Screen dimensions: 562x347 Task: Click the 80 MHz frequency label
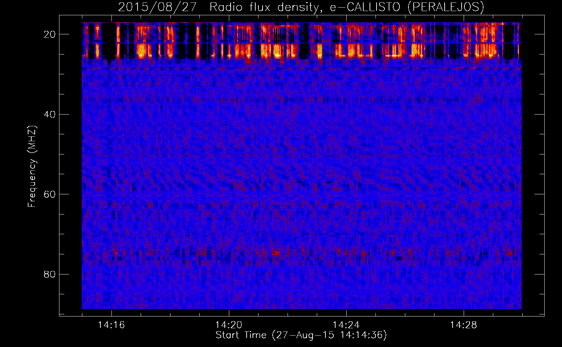[50, 274]
